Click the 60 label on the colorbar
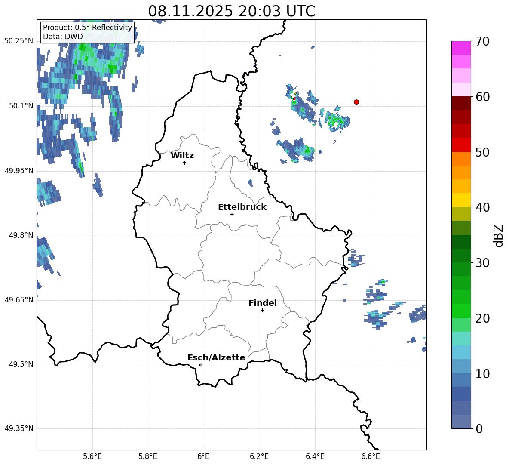This screenshot has height=465, width=509. pyautogui.click(x=482, y=97)
